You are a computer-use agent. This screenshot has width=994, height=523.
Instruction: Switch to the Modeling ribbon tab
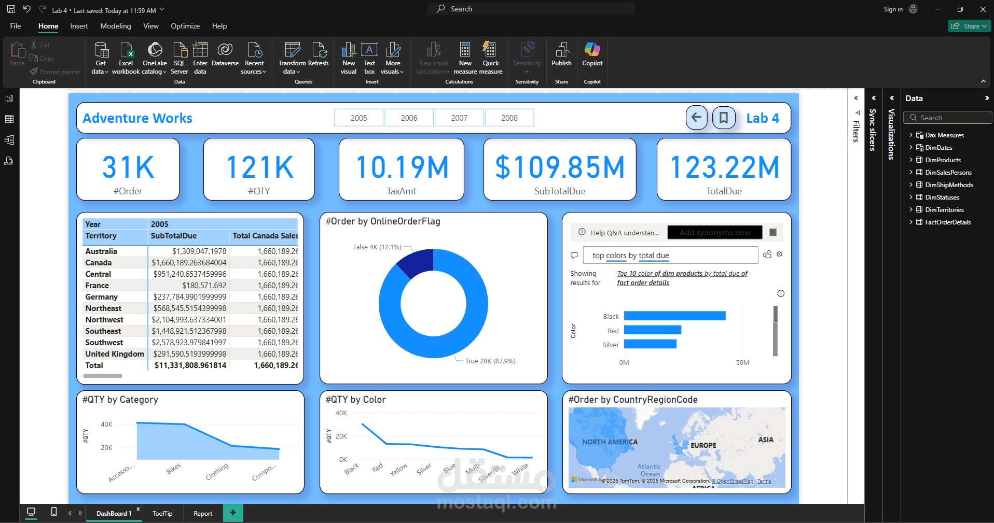click(x=116, y=26)
